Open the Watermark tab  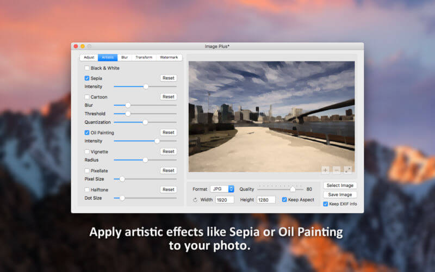pos(169,58)
